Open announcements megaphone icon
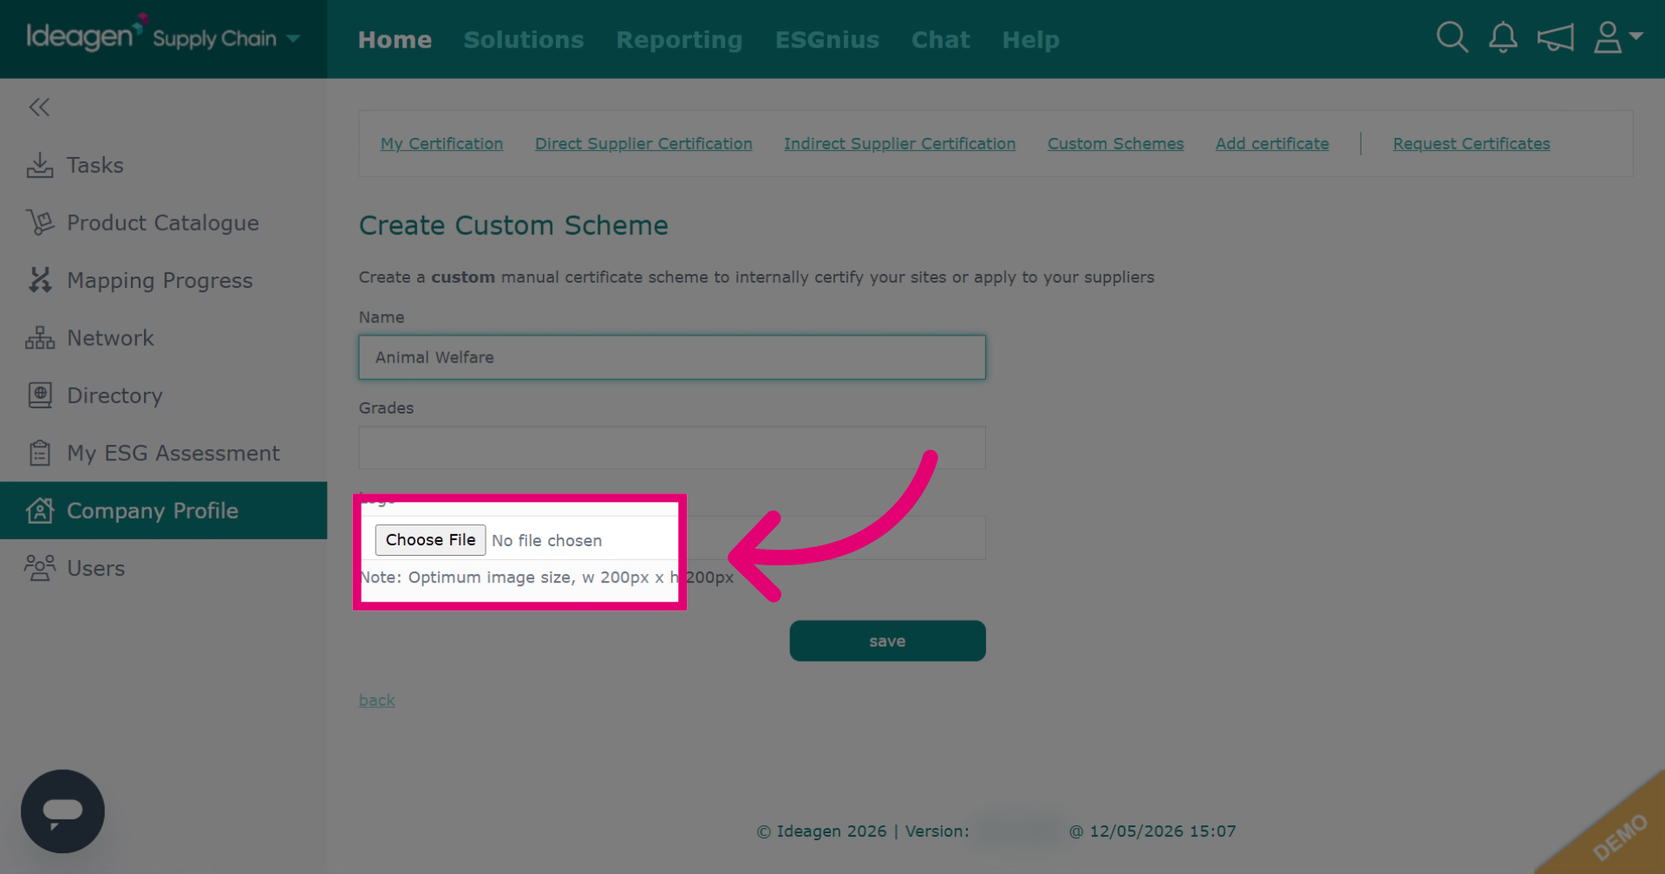 point(1556,38)
